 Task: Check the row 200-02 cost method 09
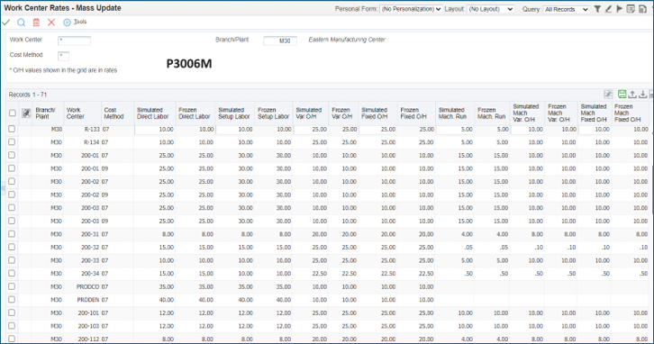click(x=12, y=195)
